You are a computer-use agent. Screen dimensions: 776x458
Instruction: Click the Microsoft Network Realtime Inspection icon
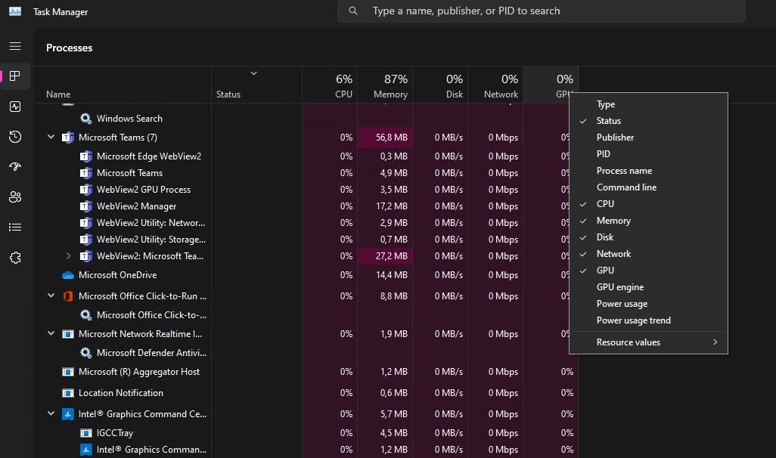click(x=68, y=334)
